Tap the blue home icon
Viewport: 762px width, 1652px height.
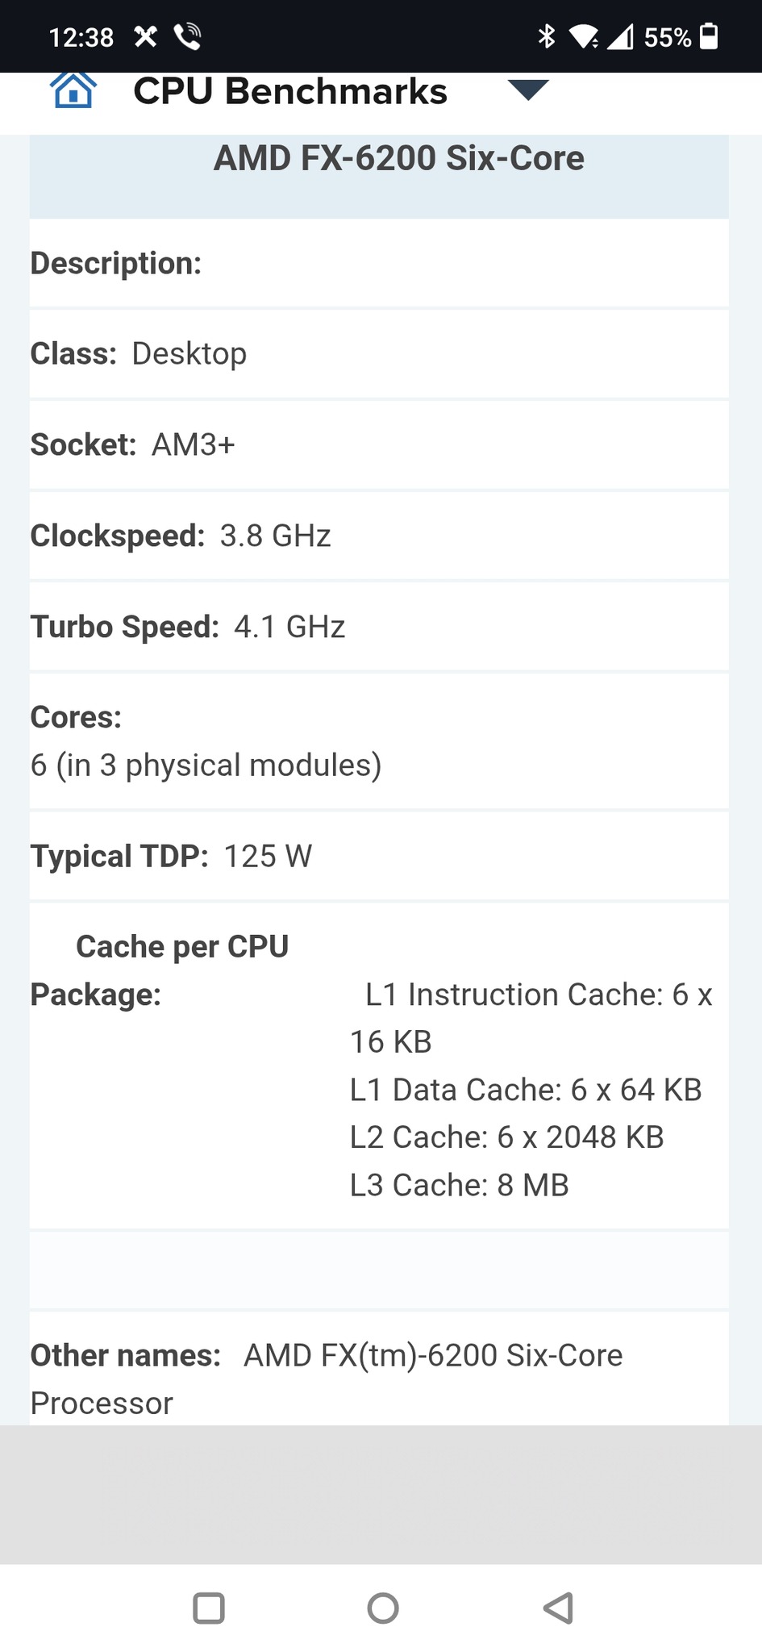tap(73, 90)
